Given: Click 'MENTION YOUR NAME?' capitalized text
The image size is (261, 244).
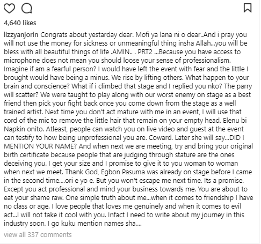Looking at the screenshot, I should tap(40, 146).
